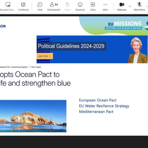
Task: Open Altro more options menu
Action: (x=105, y=6)
